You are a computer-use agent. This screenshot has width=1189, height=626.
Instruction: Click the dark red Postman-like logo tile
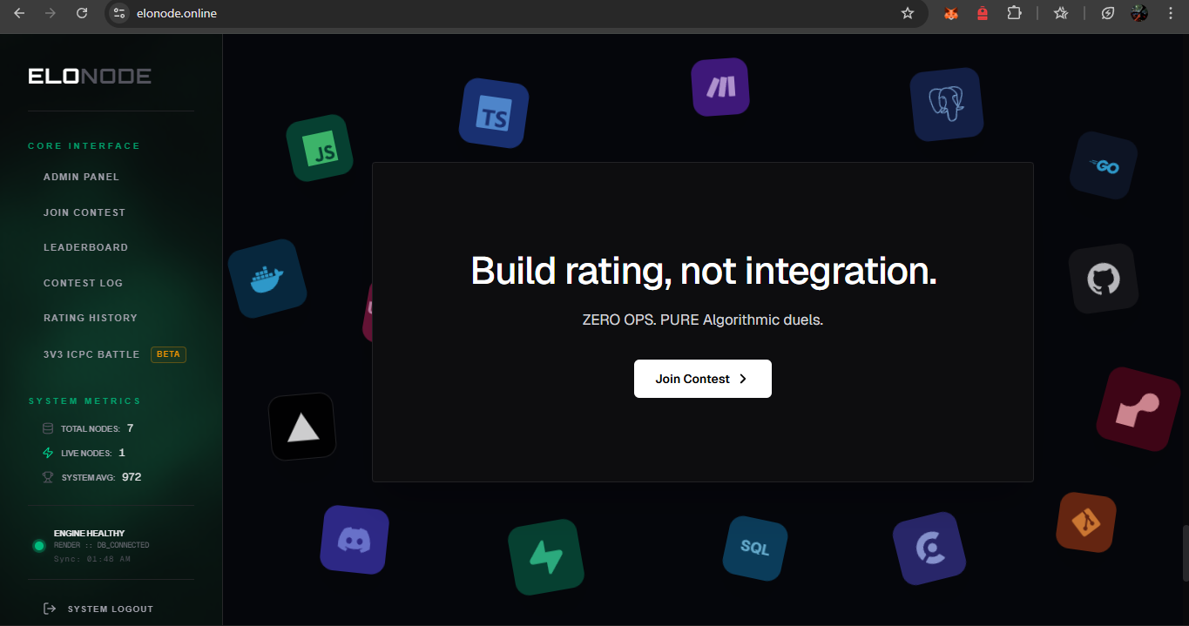coord(1138,409)
